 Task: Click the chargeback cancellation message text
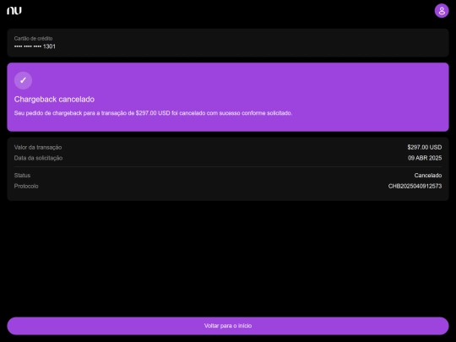coord(153,113)
